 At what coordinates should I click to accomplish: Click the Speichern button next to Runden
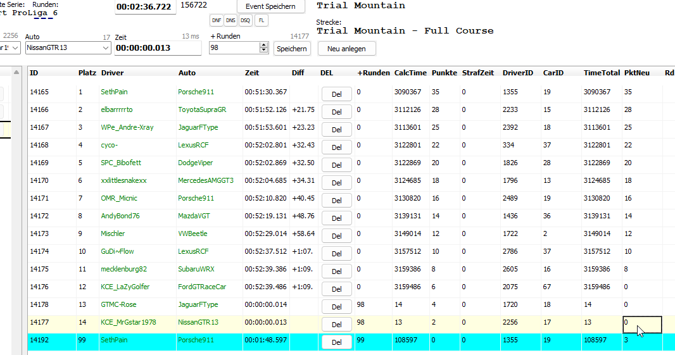[292, 49]
